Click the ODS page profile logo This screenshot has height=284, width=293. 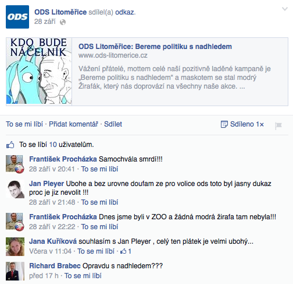coord(17,17)
